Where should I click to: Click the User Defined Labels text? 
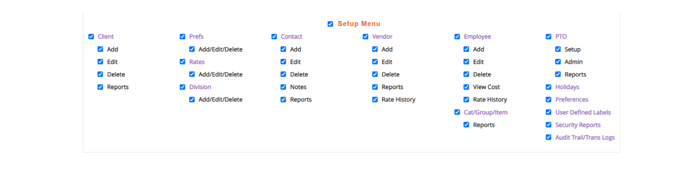coord(583,112)
